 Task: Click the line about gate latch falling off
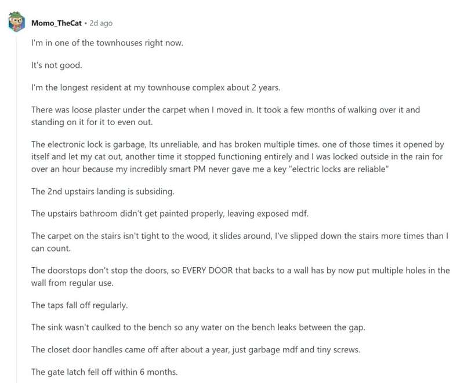point(104,372)
